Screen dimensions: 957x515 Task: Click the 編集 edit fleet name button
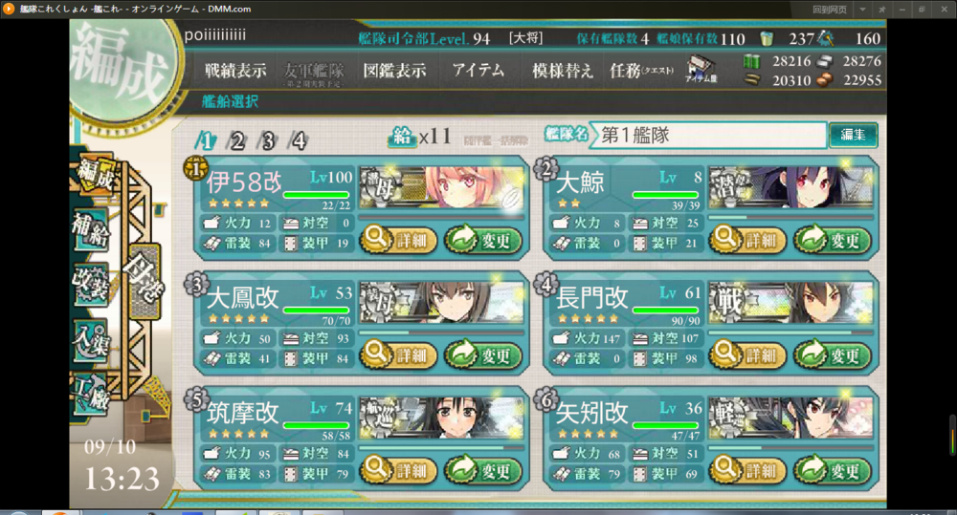point(853,135)
